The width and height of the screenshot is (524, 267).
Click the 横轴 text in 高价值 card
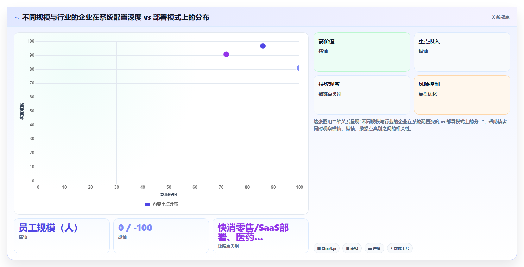(x=323, y=51)
